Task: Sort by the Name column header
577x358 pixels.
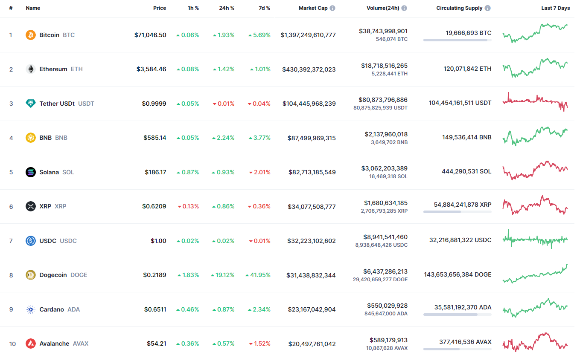Action: 33,8
